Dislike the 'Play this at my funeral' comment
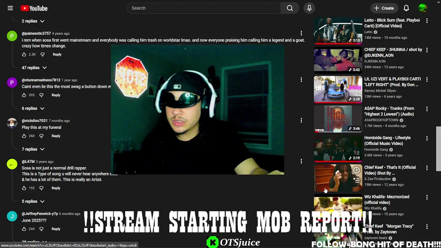441x248 pixels. [x=41, y=136]
